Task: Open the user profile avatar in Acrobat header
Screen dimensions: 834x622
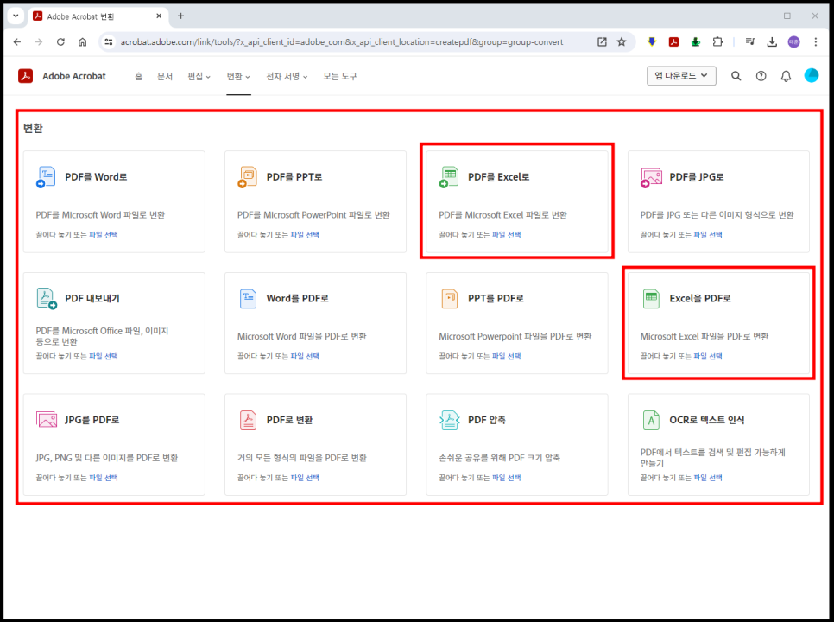Action: (812, 75)
